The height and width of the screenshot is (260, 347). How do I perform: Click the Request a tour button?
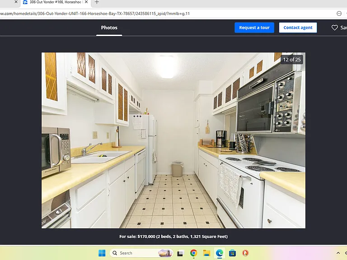(x=254, y=28)
